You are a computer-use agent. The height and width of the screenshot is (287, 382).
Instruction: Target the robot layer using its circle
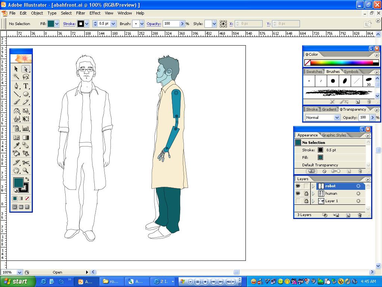click(x=358, y=186)
